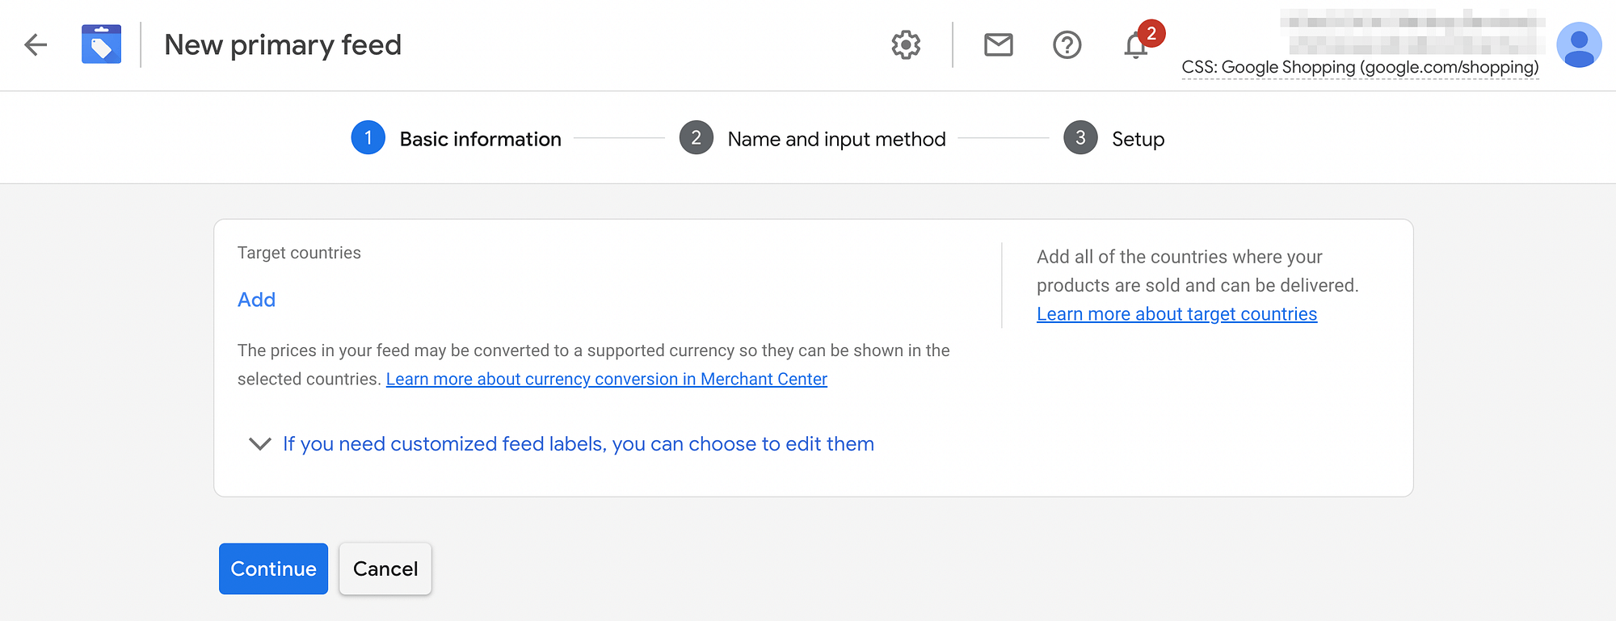Click the Setup step label
This screenshot has height=621, width=1616.
(1138, 138)
